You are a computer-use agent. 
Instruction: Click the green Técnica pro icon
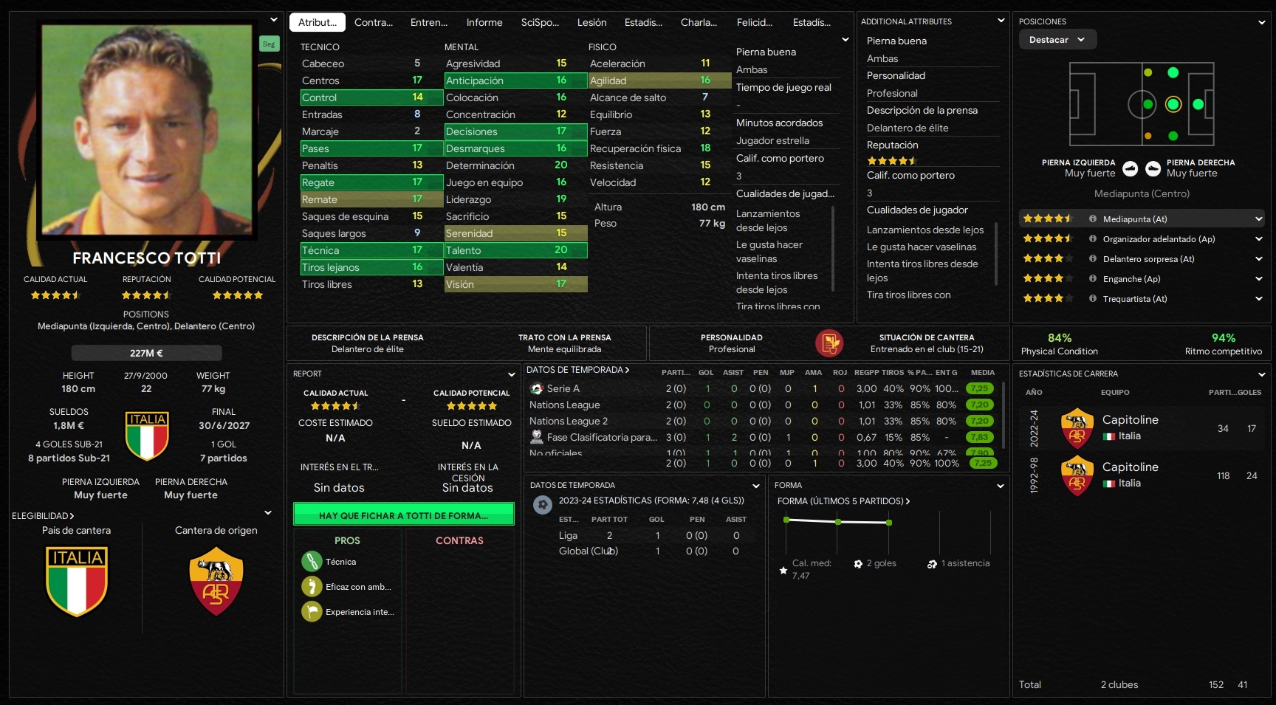[x=312, y=562]
